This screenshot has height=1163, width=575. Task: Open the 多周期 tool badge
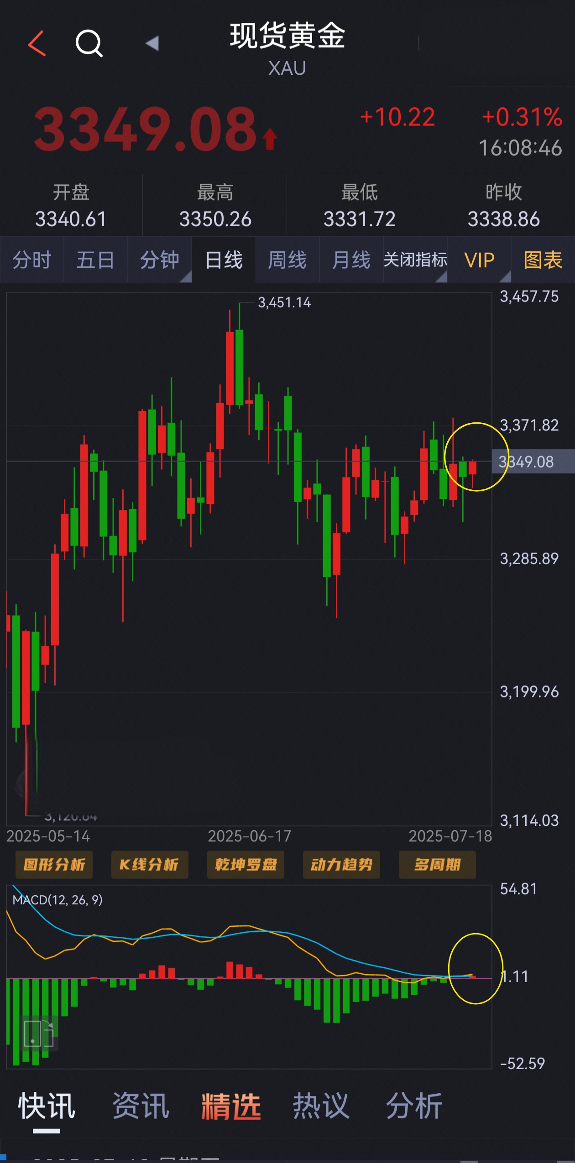tap(437, 864)
